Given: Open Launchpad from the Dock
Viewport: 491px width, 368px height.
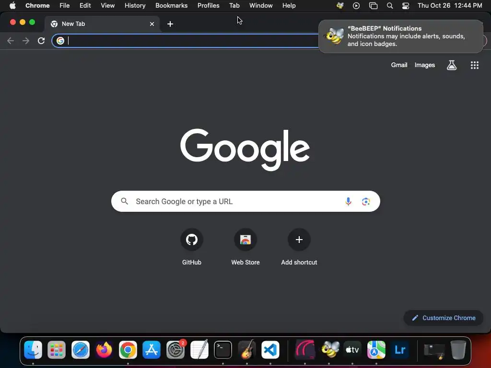Looking at the screenshot, I should (57, 349).
